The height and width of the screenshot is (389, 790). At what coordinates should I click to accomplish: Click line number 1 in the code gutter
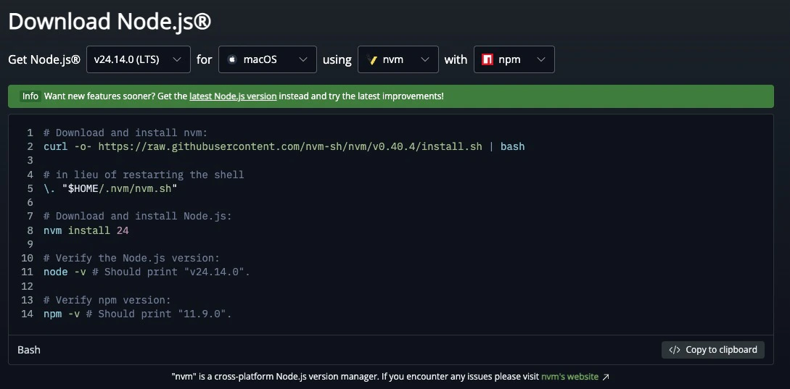click(x=30, y=133)
